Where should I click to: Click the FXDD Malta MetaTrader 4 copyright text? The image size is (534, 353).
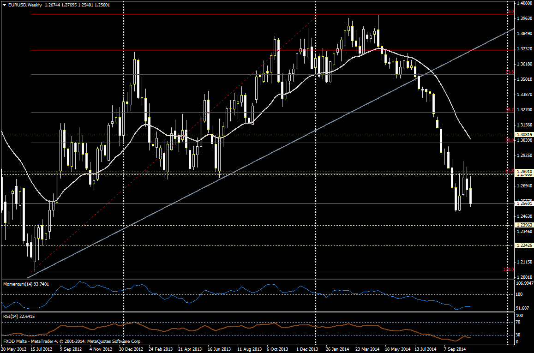[72, 341]
